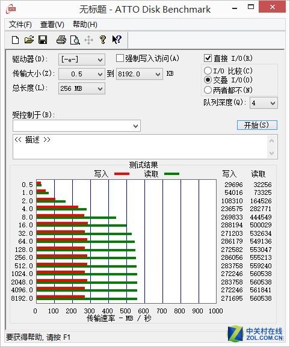
Task: Click the 1024.0 transfer size row label
Action: coord(22,274)
